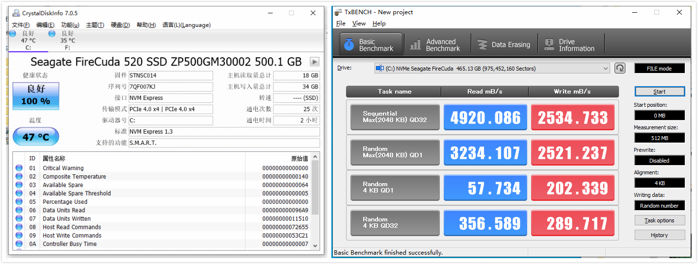The width and height of the screenshot is (698, 264).
Task: Click the firmware field STNSC014
Action: (171, 76)
